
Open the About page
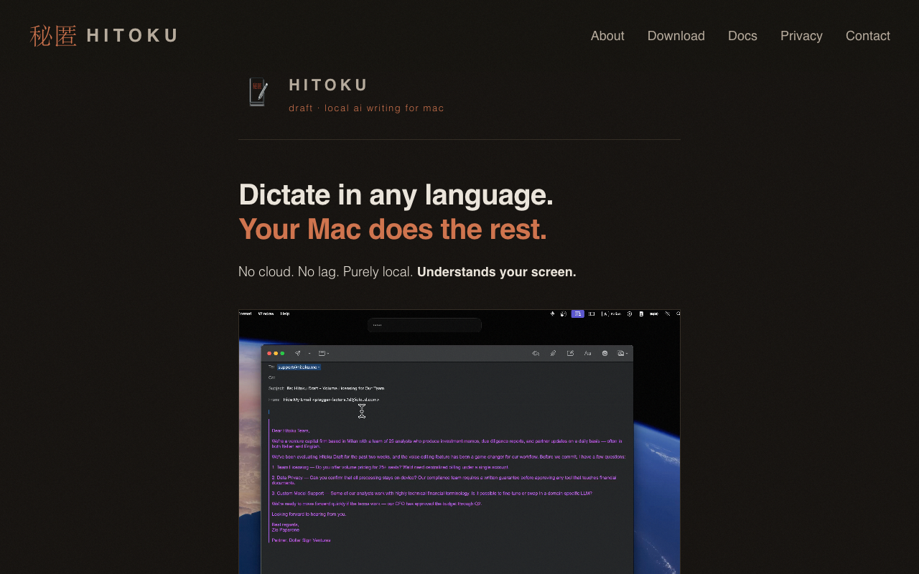607,36
